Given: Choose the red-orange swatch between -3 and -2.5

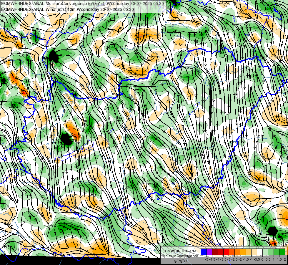Looking at the screenshot, I should coord(232,252).
